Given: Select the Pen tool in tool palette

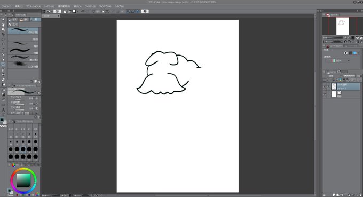Looking at the screenshot, I should pos(3,54).
